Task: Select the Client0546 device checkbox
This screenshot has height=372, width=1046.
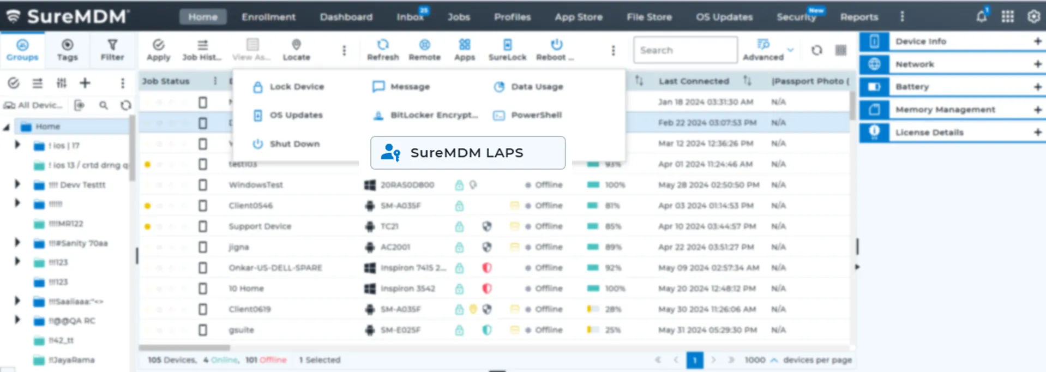Action: [203, 206]
